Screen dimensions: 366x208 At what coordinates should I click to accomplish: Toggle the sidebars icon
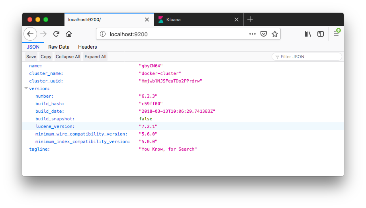[321, 34]
